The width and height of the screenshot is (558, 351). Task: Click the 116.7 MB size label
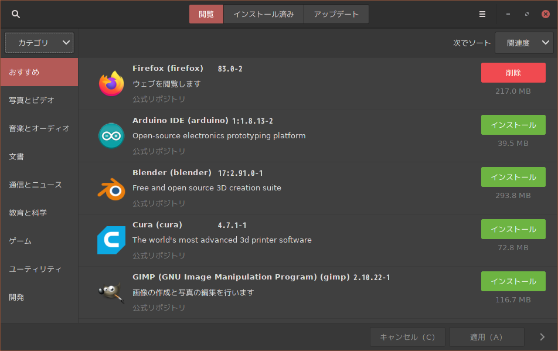pyautogui.click(x=513, y=300)
